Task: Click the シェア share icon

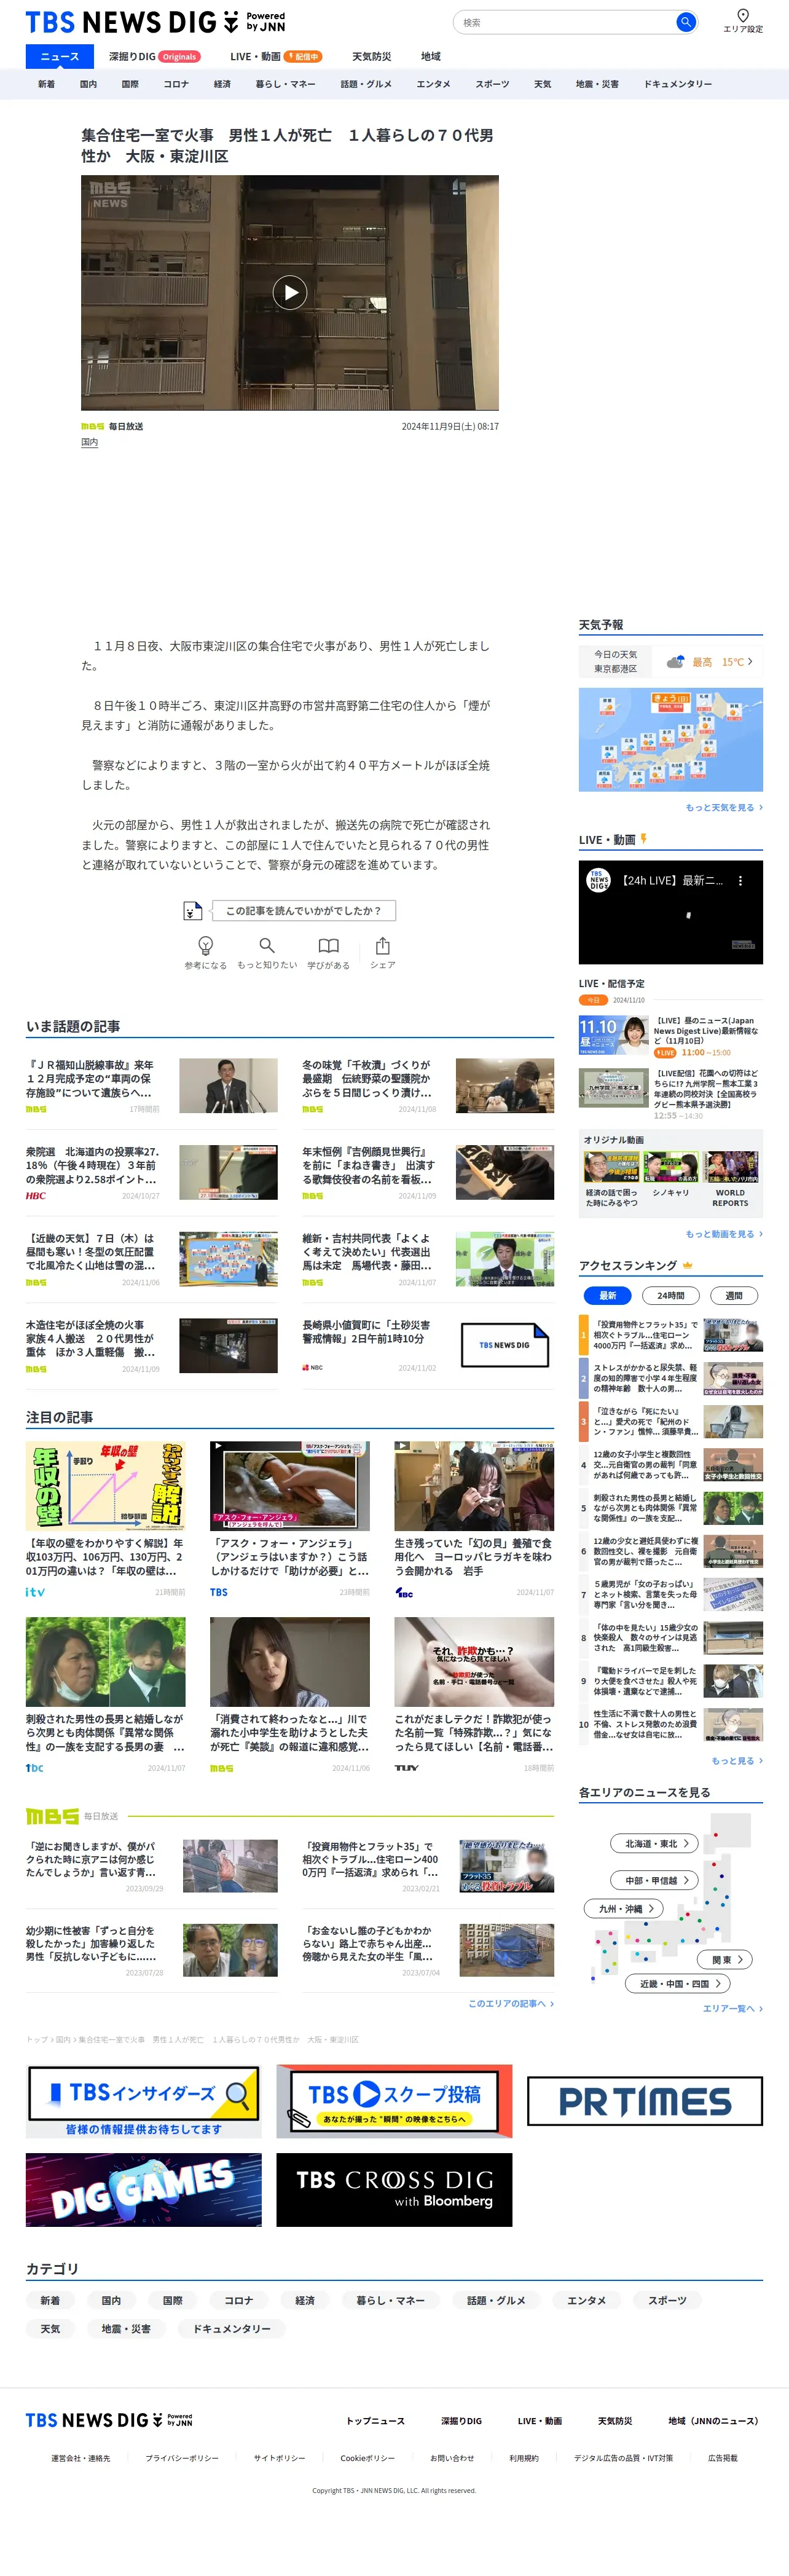Action: (x=382, y=945)
